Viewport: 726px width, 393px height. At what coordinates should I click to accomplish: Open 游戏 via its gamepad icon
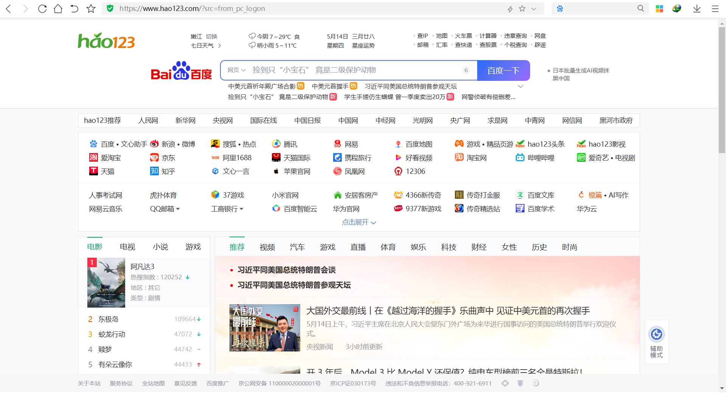[x=459, y=144]
